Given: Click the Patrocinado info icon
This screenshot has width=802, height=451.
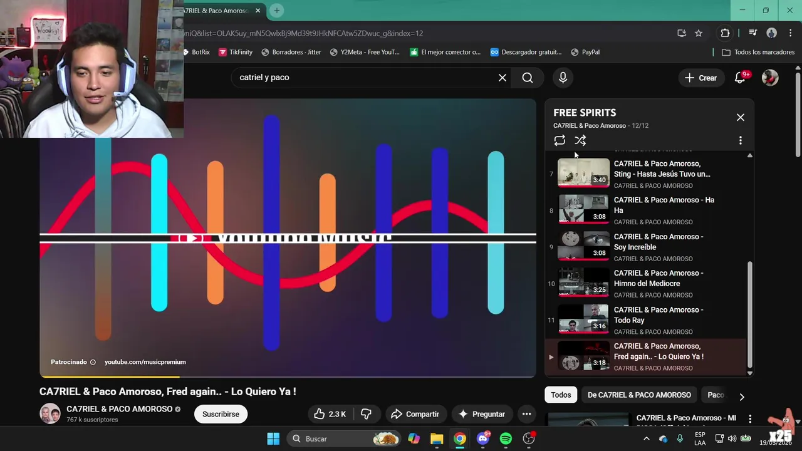Looking at the screenshot, I should click(x=93, y=362).
